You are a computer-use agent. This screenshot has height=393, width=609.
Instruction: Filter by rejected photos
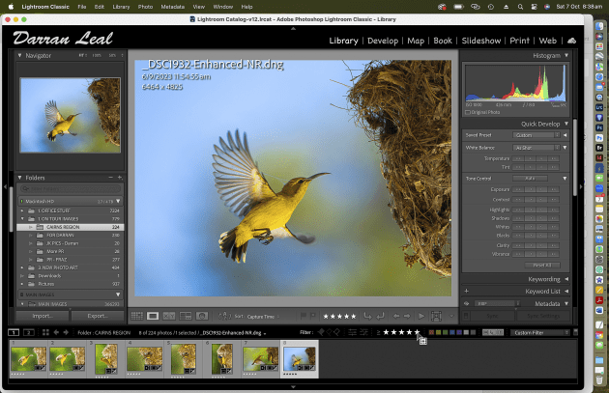(x=336, y=332)
